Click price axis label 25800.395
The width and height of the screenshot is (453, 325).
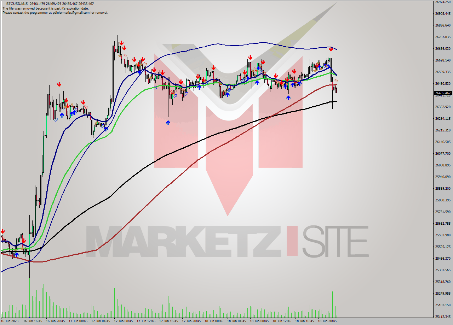pyautogui.click(x=443, y=200)
